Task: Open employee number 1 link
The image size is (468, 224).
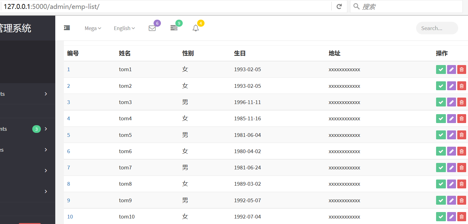Action: click(x=68, y=69)
